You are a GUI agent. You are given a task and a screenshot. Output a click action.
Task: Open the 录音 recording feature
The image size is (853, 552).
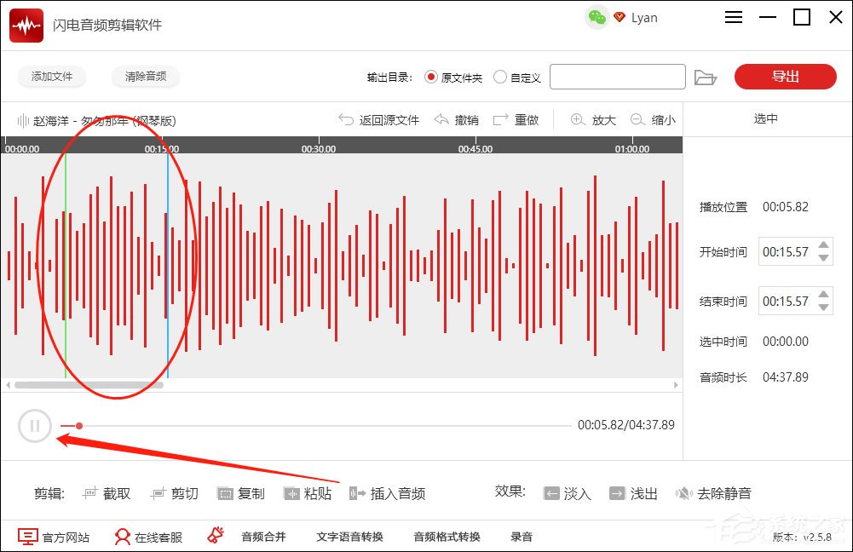point(521,536)
